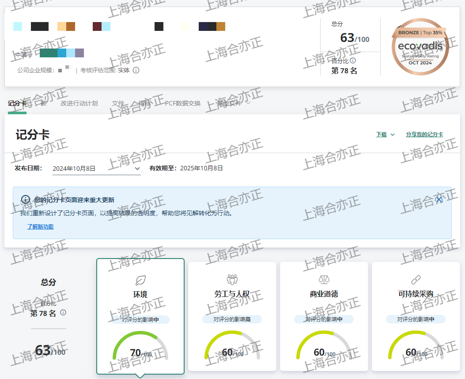This screenshot has width=465, height=379.
Task: Go to the 文件 tab
Action: (118, 104)
